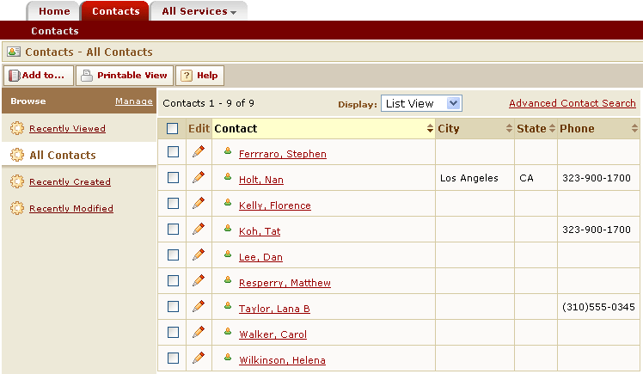
Task: Click the person icon beside Walker, Carol
Action: pos(228,332)
